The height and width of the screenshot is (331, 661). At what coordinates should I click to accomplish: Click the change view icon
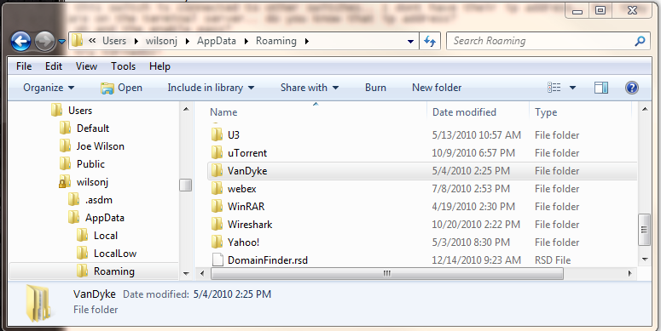point(554,88)
